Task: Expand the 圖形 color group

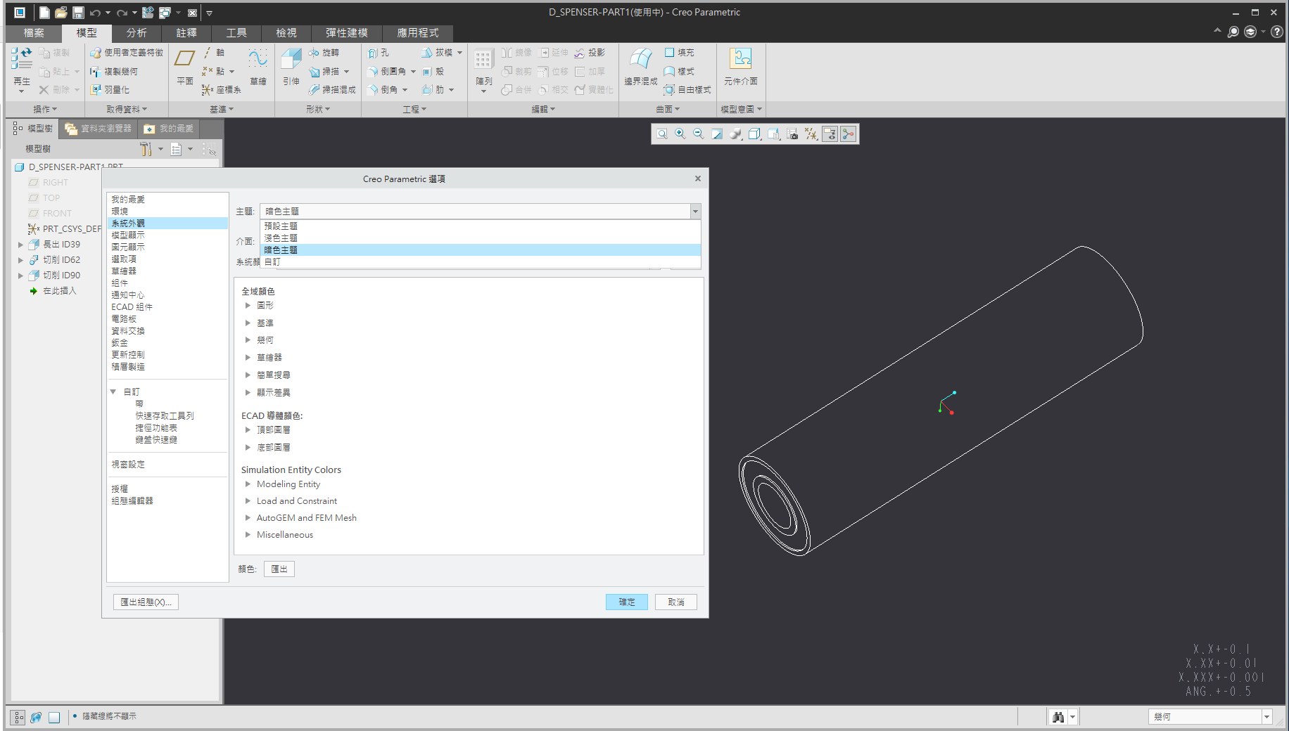Action: point(248,306)
